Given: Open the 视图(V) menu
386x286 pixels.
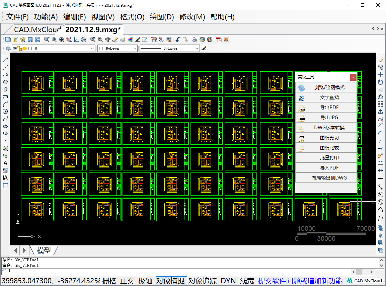Looking at the screenshot, I should coord(103,17).
